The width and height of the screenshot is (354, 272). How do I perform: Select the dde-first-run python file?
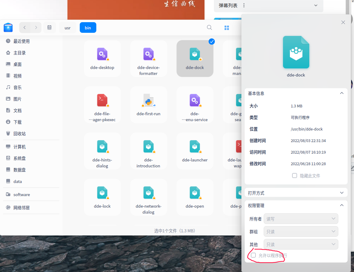149,105
